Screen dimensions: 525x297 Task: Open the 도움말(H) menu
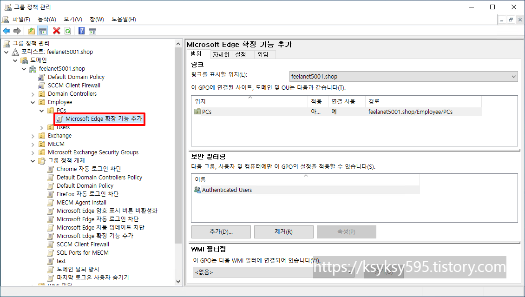[x=124, y=20]
